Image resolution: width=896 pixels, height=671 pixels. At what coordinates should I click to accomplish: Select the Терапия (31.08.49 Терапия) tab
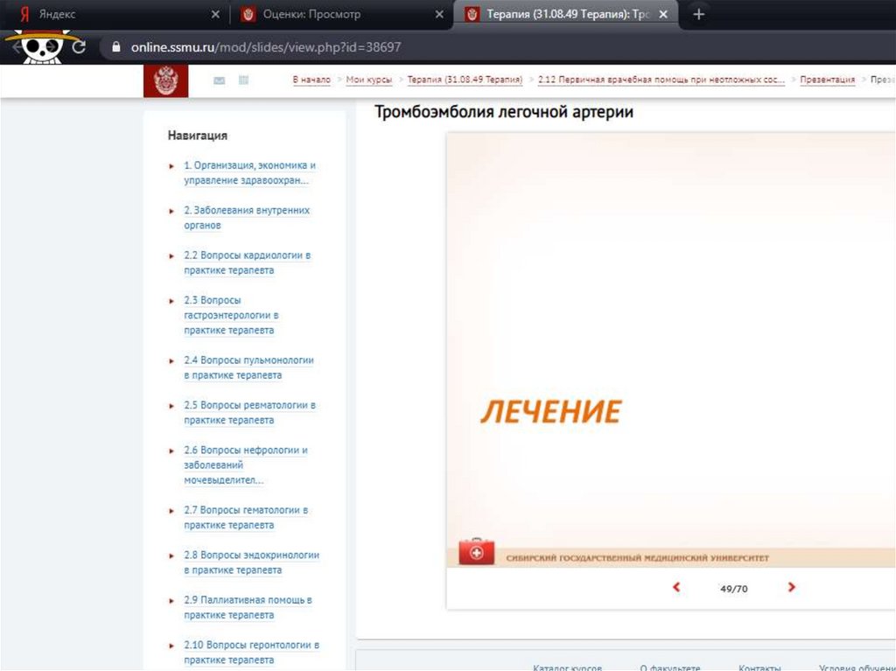click(566, 14)
